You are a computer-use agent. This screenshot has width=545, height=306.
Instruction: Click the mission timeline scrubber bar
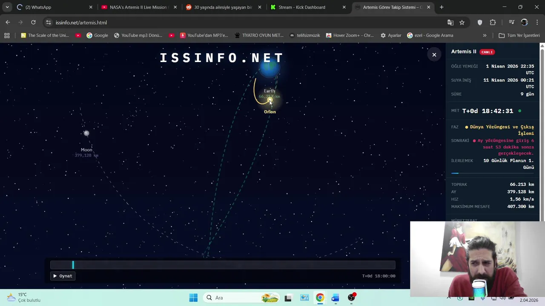tap(223, 265)
